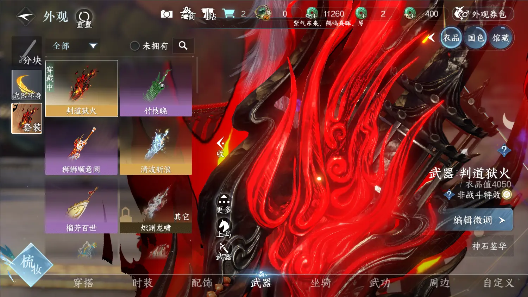Viewport: 528px width, 297px height.
Task: Click the 衣品值4050 text
Action: click(x=488, y=184)
